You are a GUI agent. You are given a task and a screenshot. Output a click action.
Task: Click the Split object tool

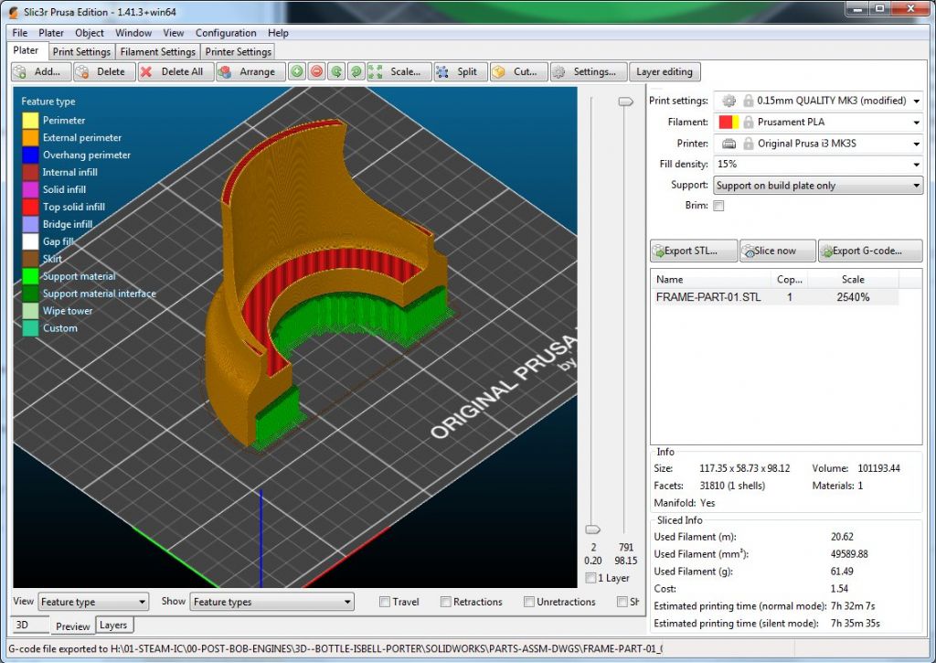(x=461, y=71)
